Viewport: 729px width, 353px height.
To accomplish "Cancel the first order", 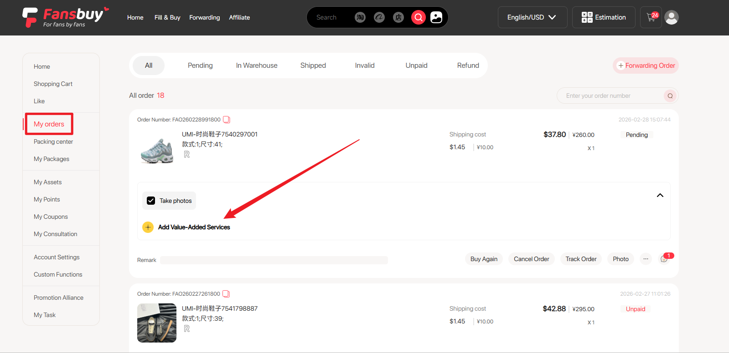I will [532, 259].
